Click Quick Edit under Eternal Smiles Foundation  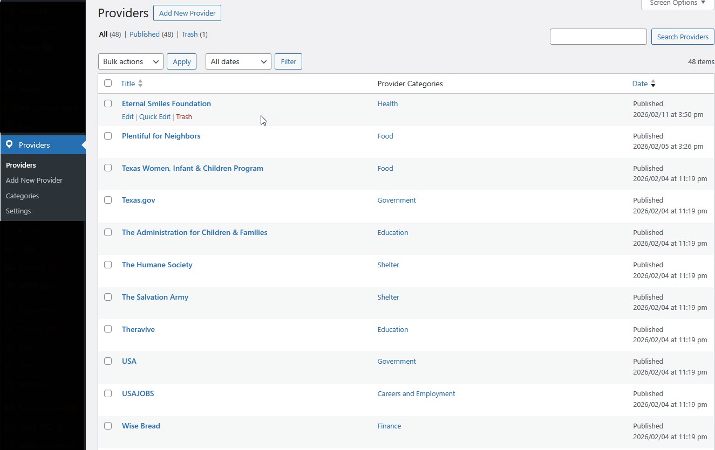click(154, 117)
